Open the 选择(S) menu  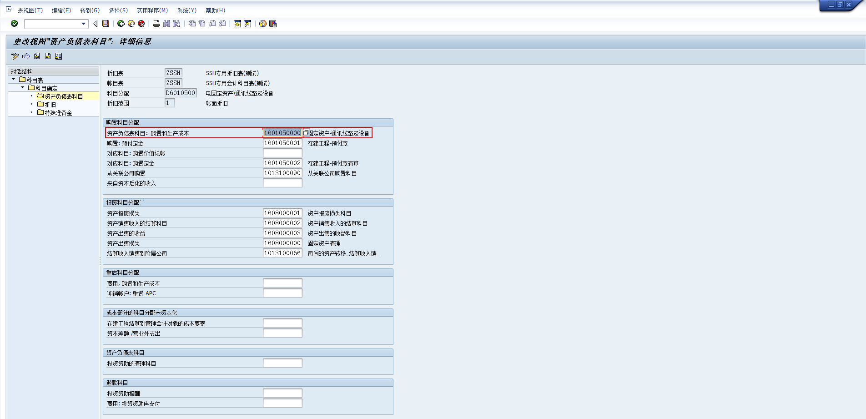click(x=118, y=10)
